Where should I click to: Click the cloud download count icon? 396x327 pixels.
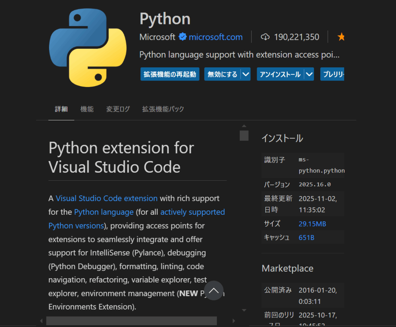coord(265,37)
